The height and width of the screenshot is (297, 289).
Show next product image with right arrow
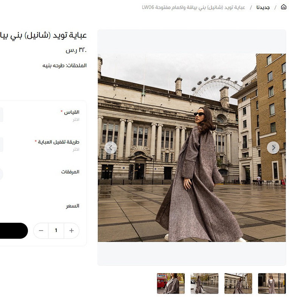[273, 148]
